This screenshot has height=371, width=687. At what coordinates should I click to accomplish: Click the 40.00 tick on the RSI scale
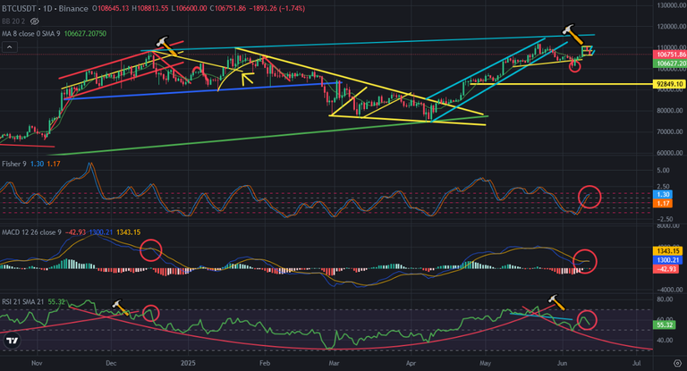pos(665,340)
